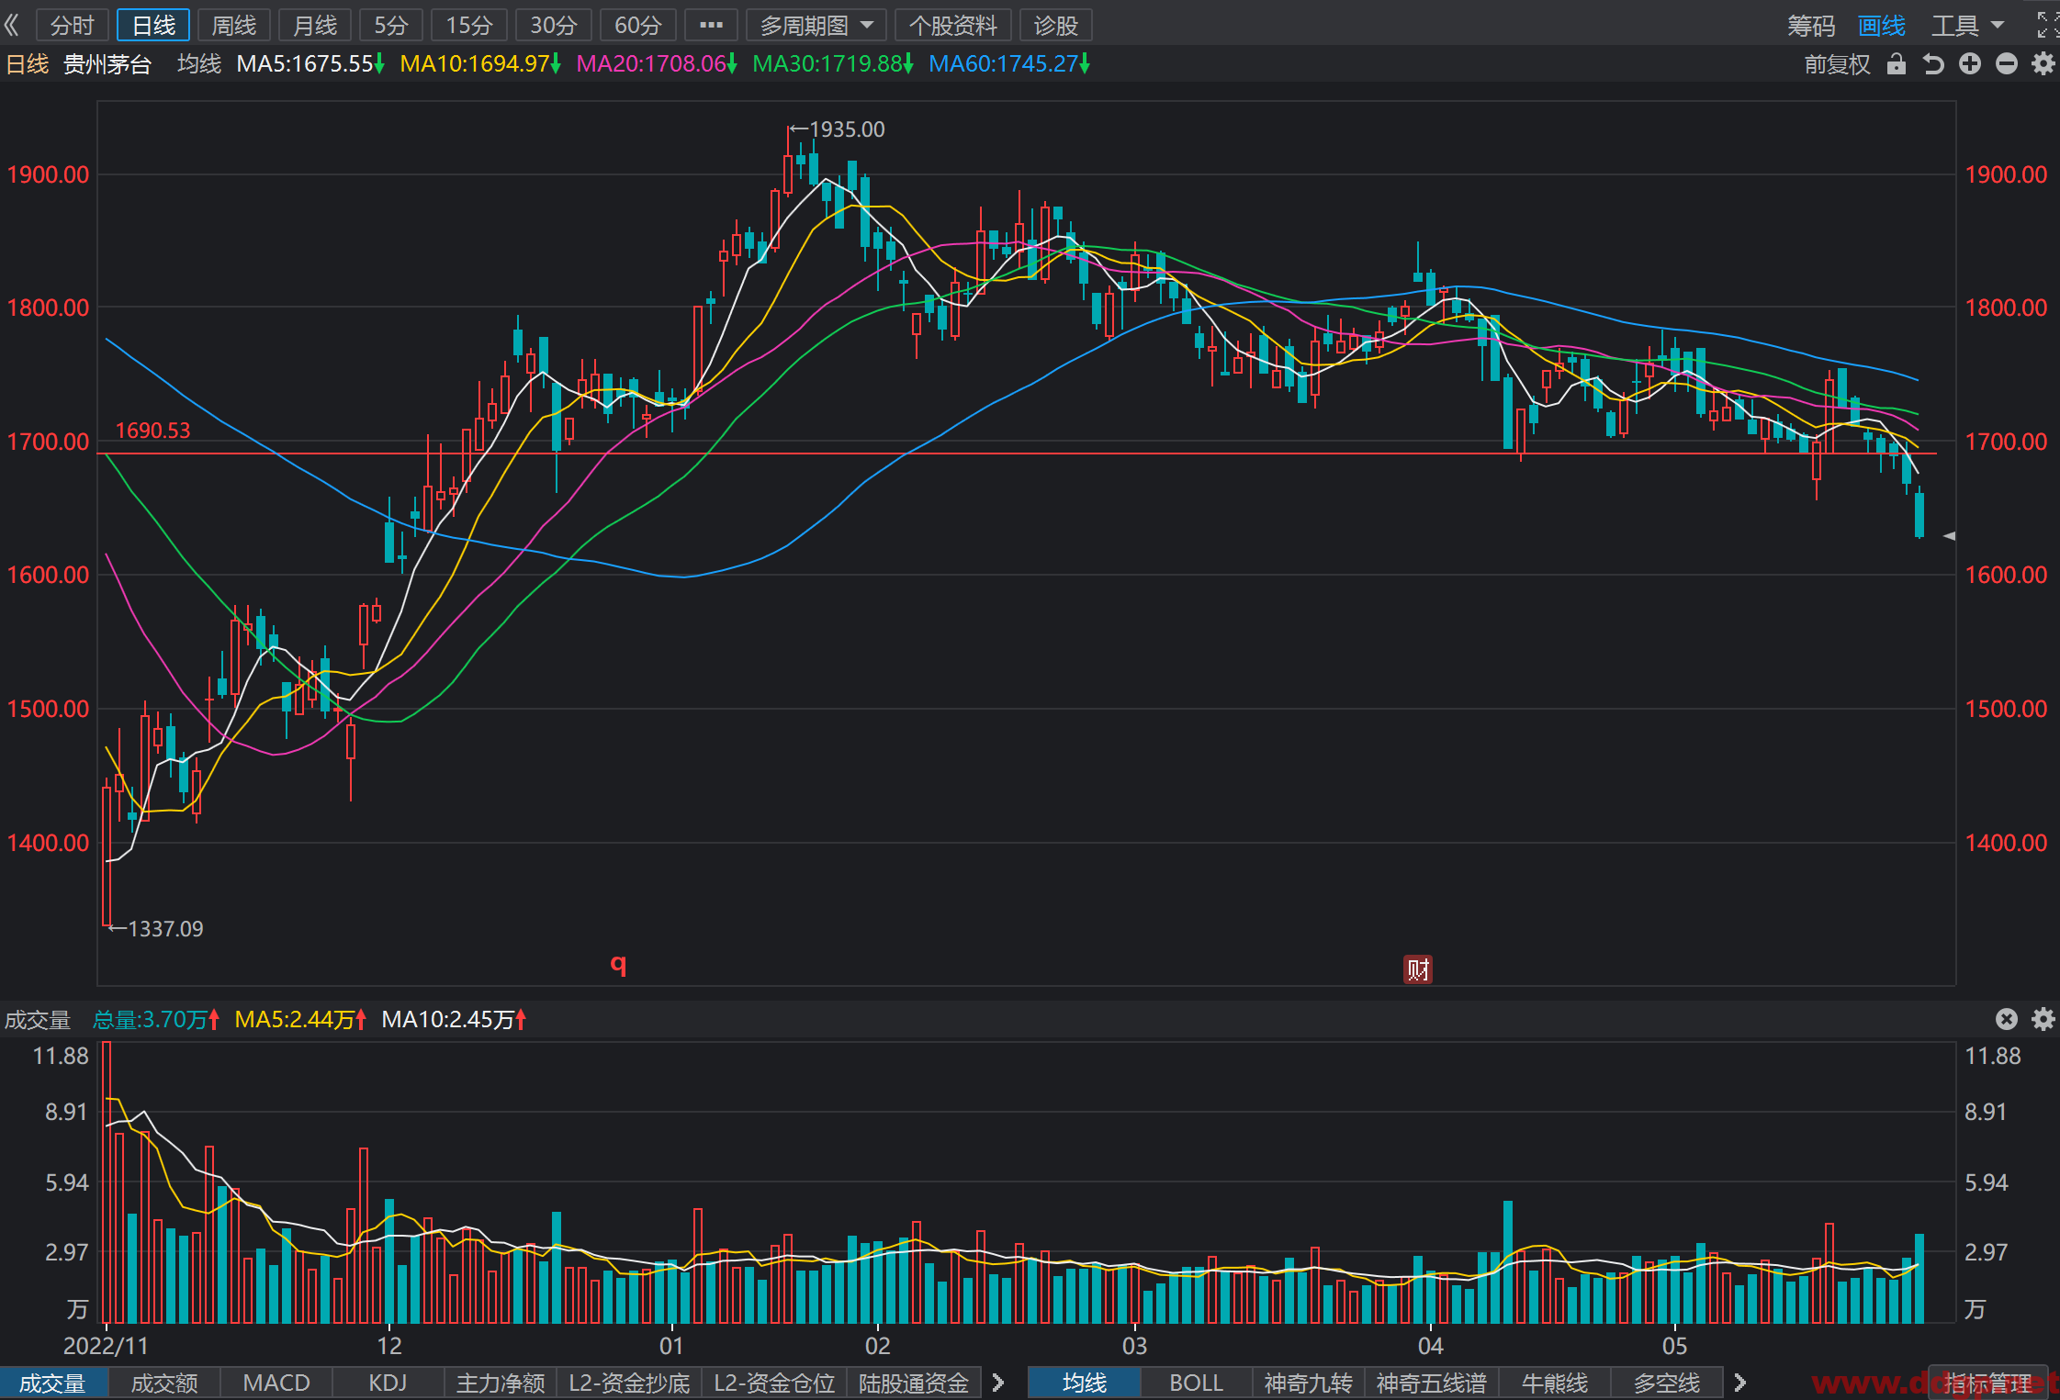Switch main overlay to BOLL
The height and width of the screenshot is (1400, 2060).
click(x=1196, y=1383)
